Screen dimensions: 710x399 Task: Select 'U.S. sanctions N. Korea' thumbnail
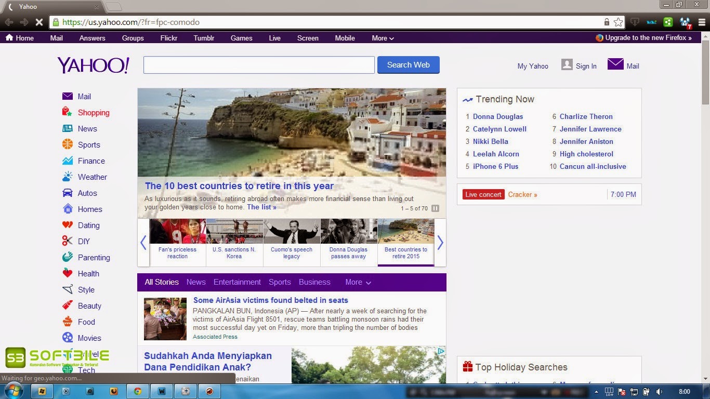tap(234, 243)
